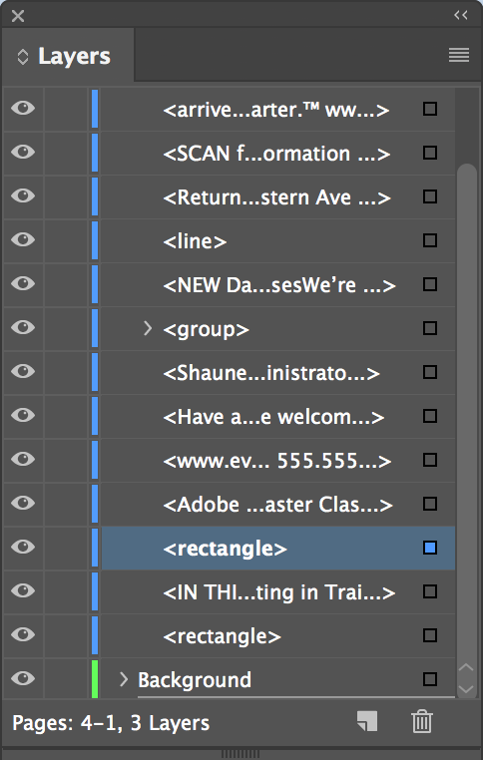This screenshot has width=483, height=760.
Task: Click selection square of <group> item
Action: point(430,328)
